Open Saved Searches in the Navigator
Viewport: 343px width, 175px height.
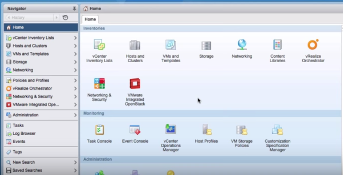click(41, 171)
